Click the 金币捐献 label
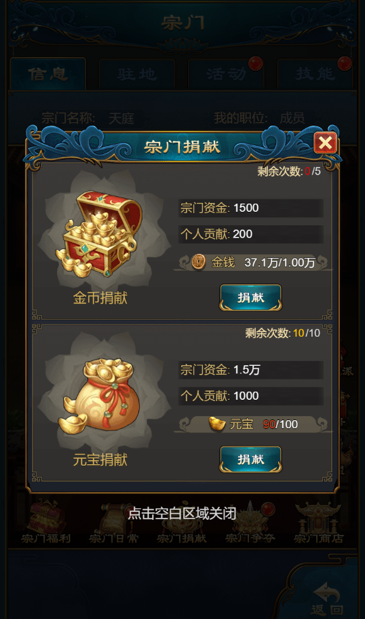Screen dimensions: 365x619 [100, 298]
